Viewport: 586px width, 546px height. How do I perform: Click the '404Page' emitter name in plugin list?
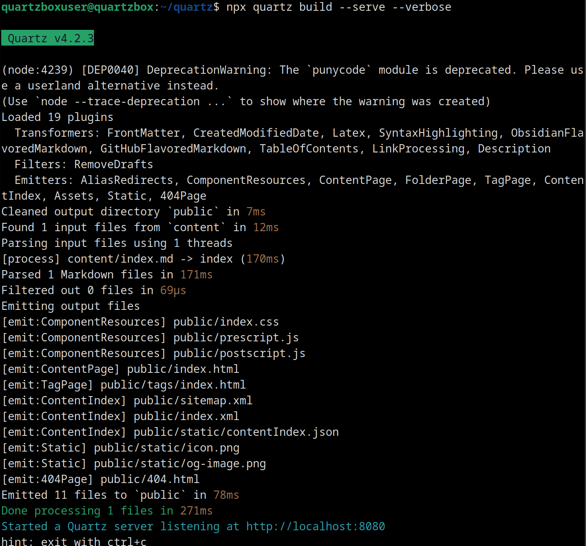pos(183,196)
